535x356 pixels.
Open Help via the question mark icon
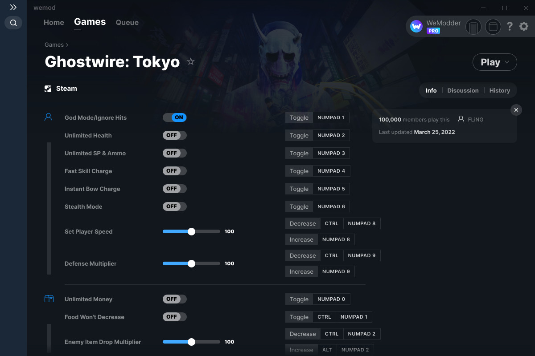[x=510, y=27]
